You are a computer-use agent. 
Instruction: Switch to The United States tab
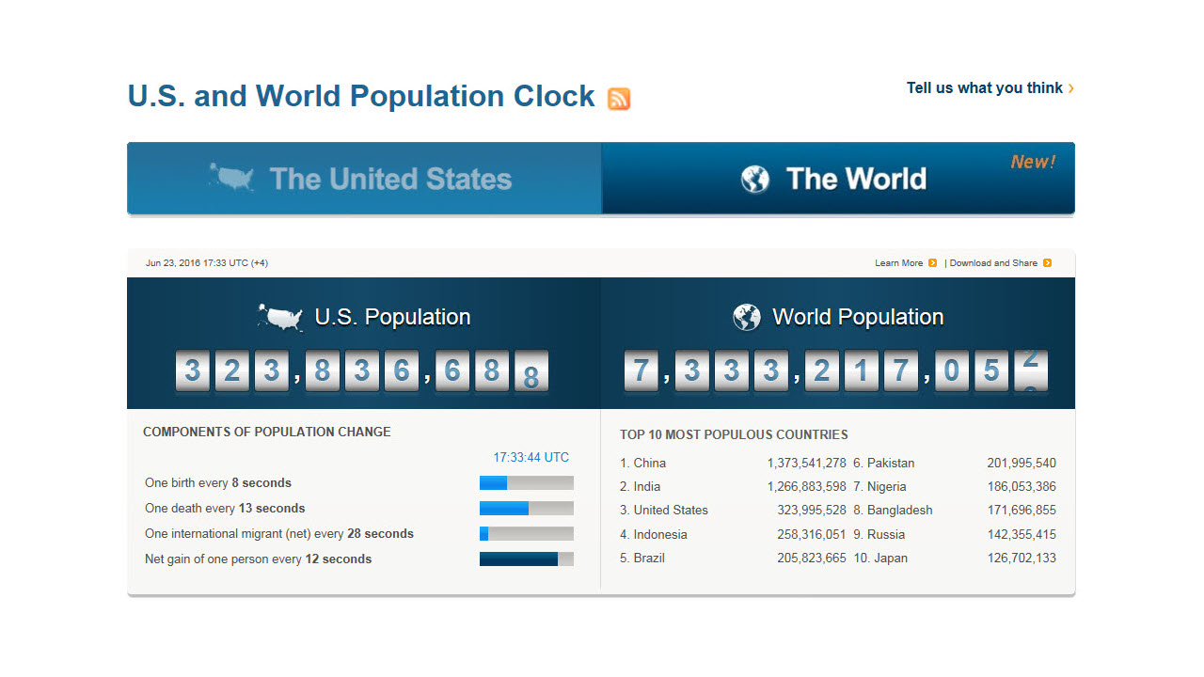point(364,179)
